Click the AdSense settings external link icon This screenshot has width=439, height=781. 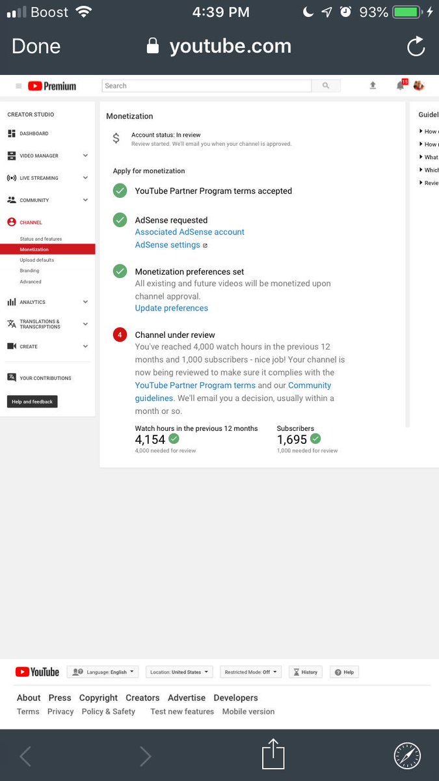tap(206, 245)
